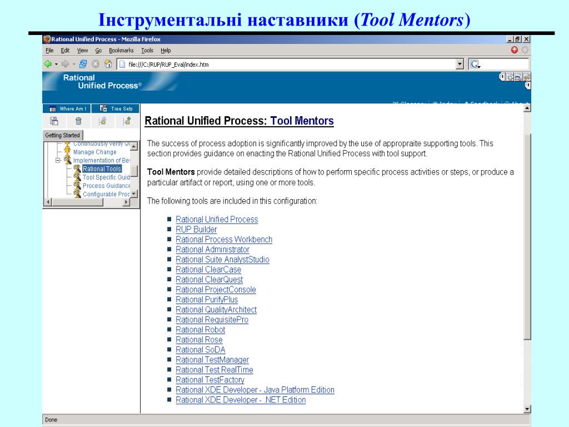
Task: Go to the Home page icon
Action: point(108,64)
